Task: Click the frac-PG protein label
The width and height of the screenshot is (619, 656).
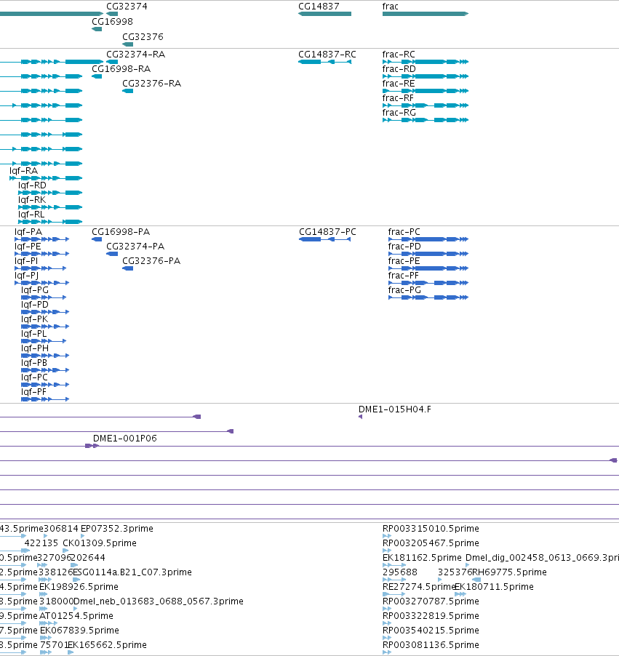Action: point(404,290)
